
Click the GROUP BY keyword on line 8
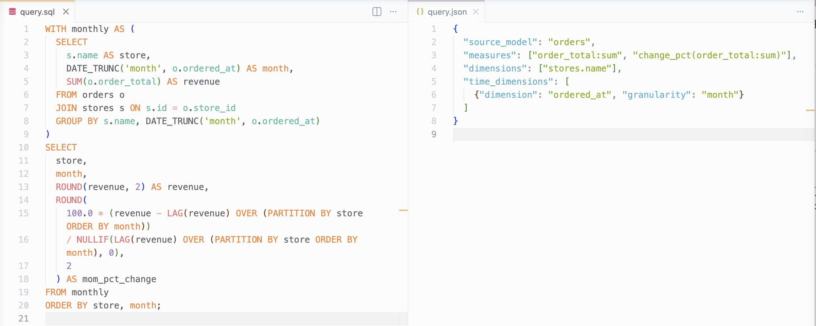coord(77,121)
